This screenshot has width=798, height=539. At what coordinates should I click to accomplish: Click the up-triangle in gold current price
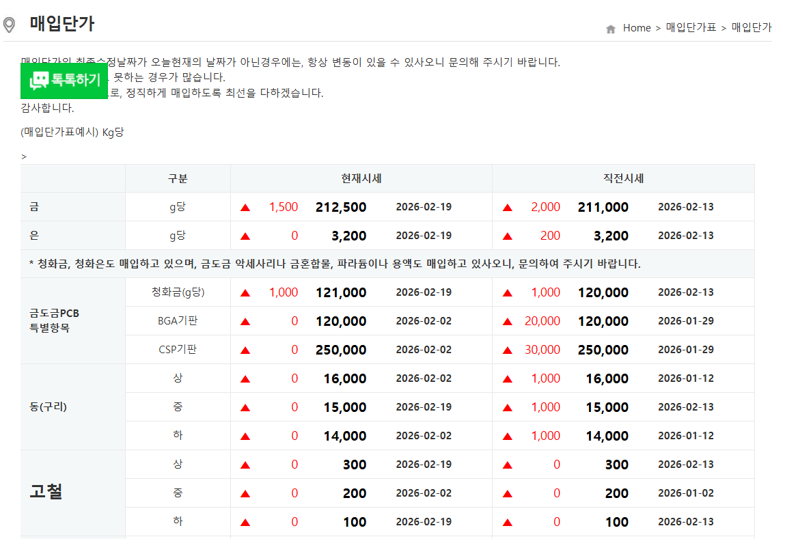[x=245, y=208]
